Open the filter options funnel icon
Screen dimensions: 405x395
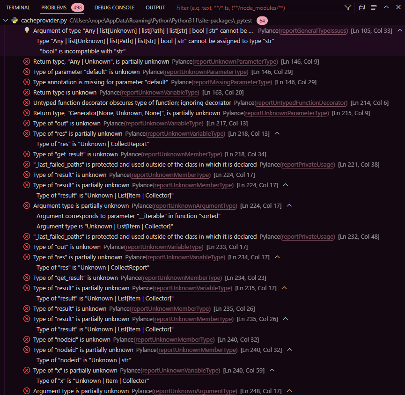(x=347, y=7)
